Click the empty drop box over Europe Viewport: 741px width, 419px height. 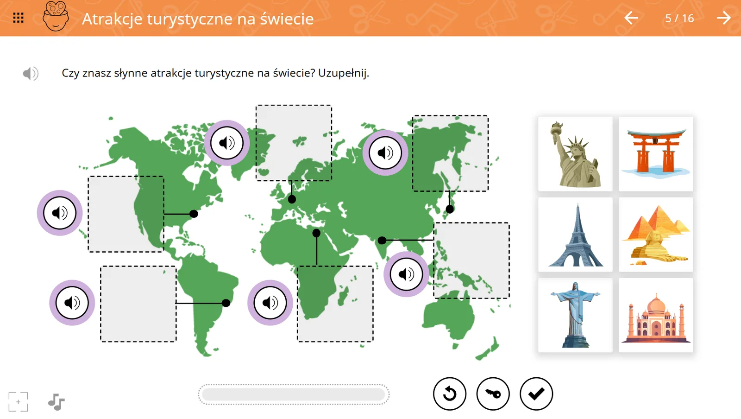[294, 143]
